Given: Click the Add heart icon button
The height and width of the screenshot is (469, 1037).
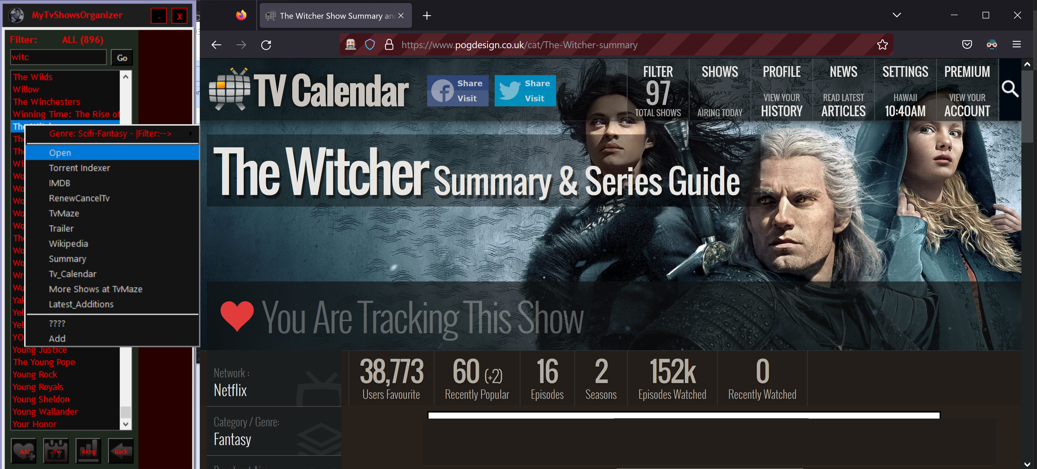Looking at the screenshot, I should [x=24, y=450].
